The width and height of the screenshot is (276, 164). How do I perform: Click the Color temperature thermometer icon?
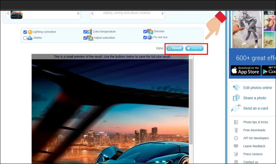[89, 31]
